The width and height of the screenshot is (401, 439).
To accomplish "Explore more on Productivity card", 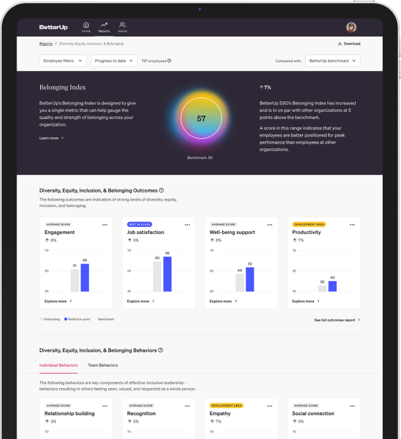I will (306, 301).
